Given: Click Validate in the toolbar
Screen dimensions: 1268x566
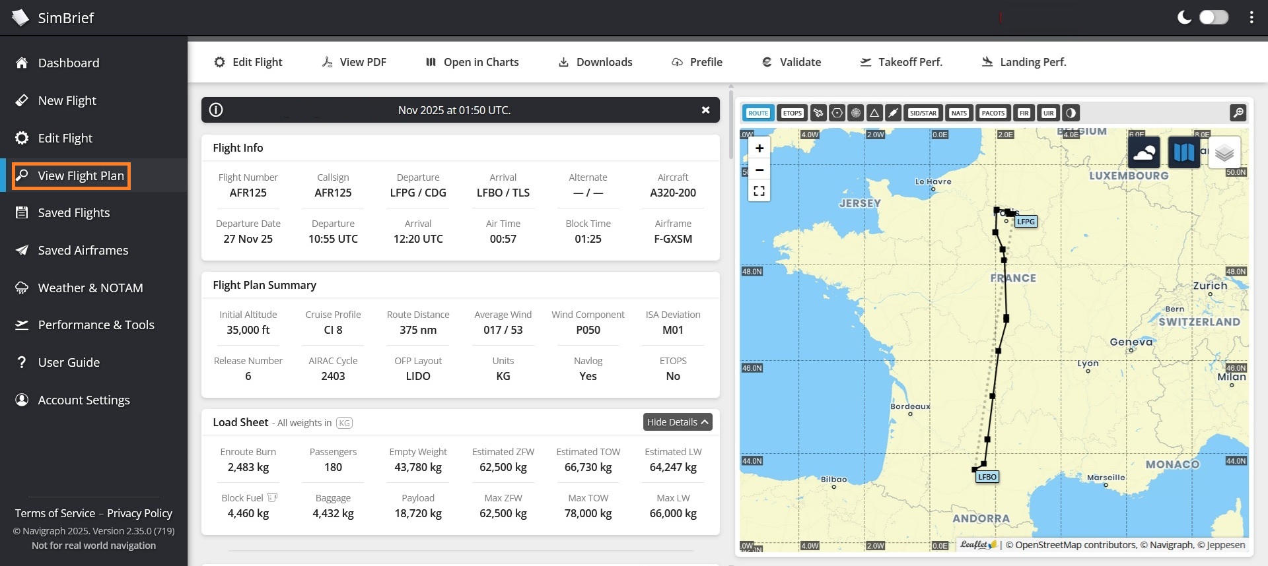Looking at the screenshot, I should [x=791, y=62].
